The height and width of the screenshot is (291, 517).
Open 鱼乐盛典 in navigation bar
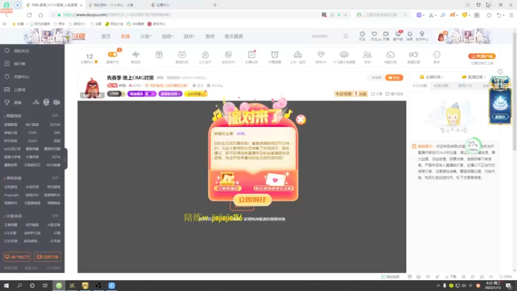coord(234,36)
